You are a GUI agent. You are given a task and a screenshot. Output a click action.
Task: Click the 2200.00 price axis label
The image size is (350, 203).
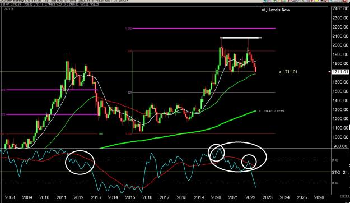point(340,27)
